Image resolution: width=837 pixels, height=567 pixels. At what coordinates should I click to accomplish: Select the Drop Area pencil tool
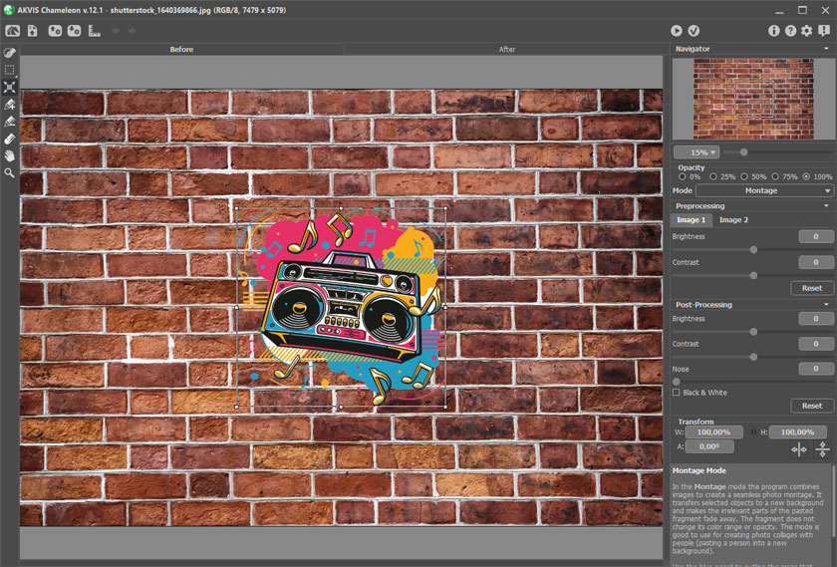click(x=10, y=122)
